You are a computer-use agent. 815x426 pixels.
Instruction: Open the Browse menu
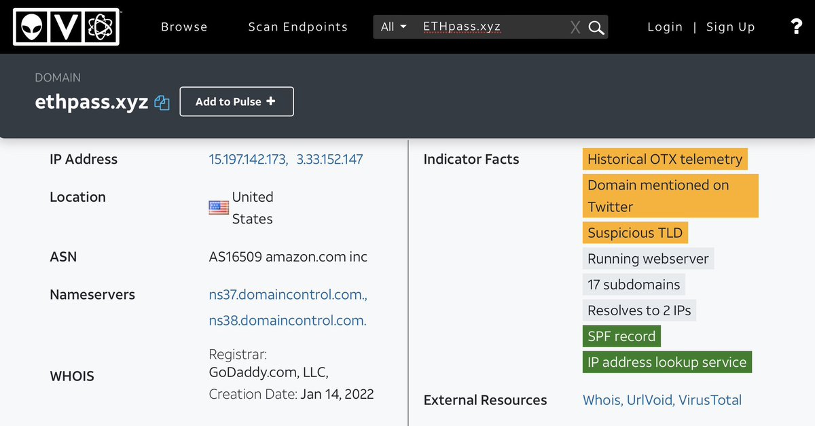[x=184, y=27]
